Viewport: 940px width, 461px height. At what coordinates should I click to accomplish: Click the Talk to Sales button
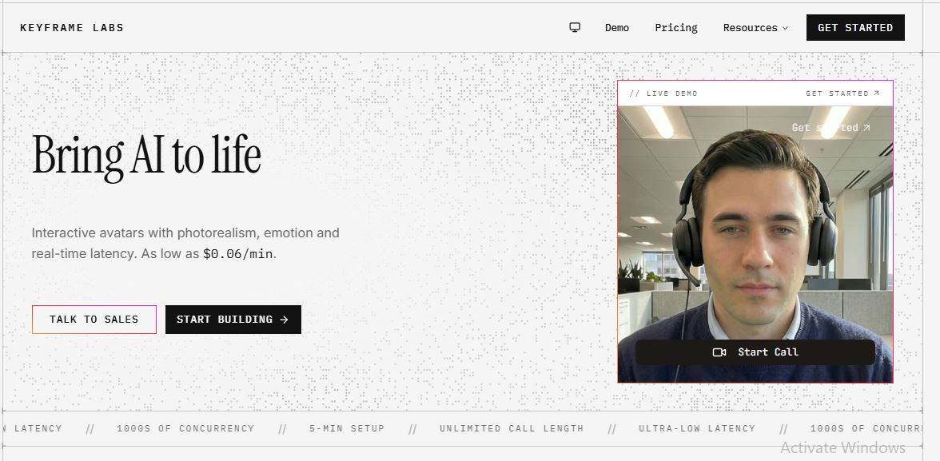click(x=94, y=320)
